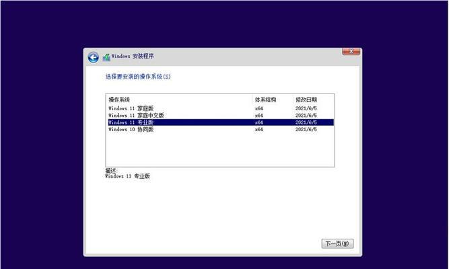This screenshot has width=449, height=269.
Task: Close the Windows 安装程序 dialog
Action: pos(351,52)
